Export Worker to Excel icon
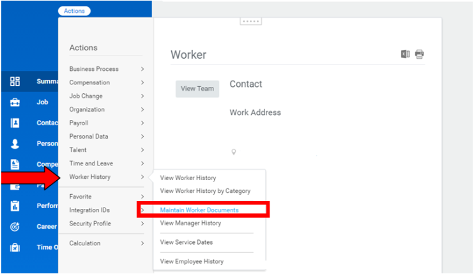Image resolution: width=474 pixels, height=274 pixels. tap(405, 54)
